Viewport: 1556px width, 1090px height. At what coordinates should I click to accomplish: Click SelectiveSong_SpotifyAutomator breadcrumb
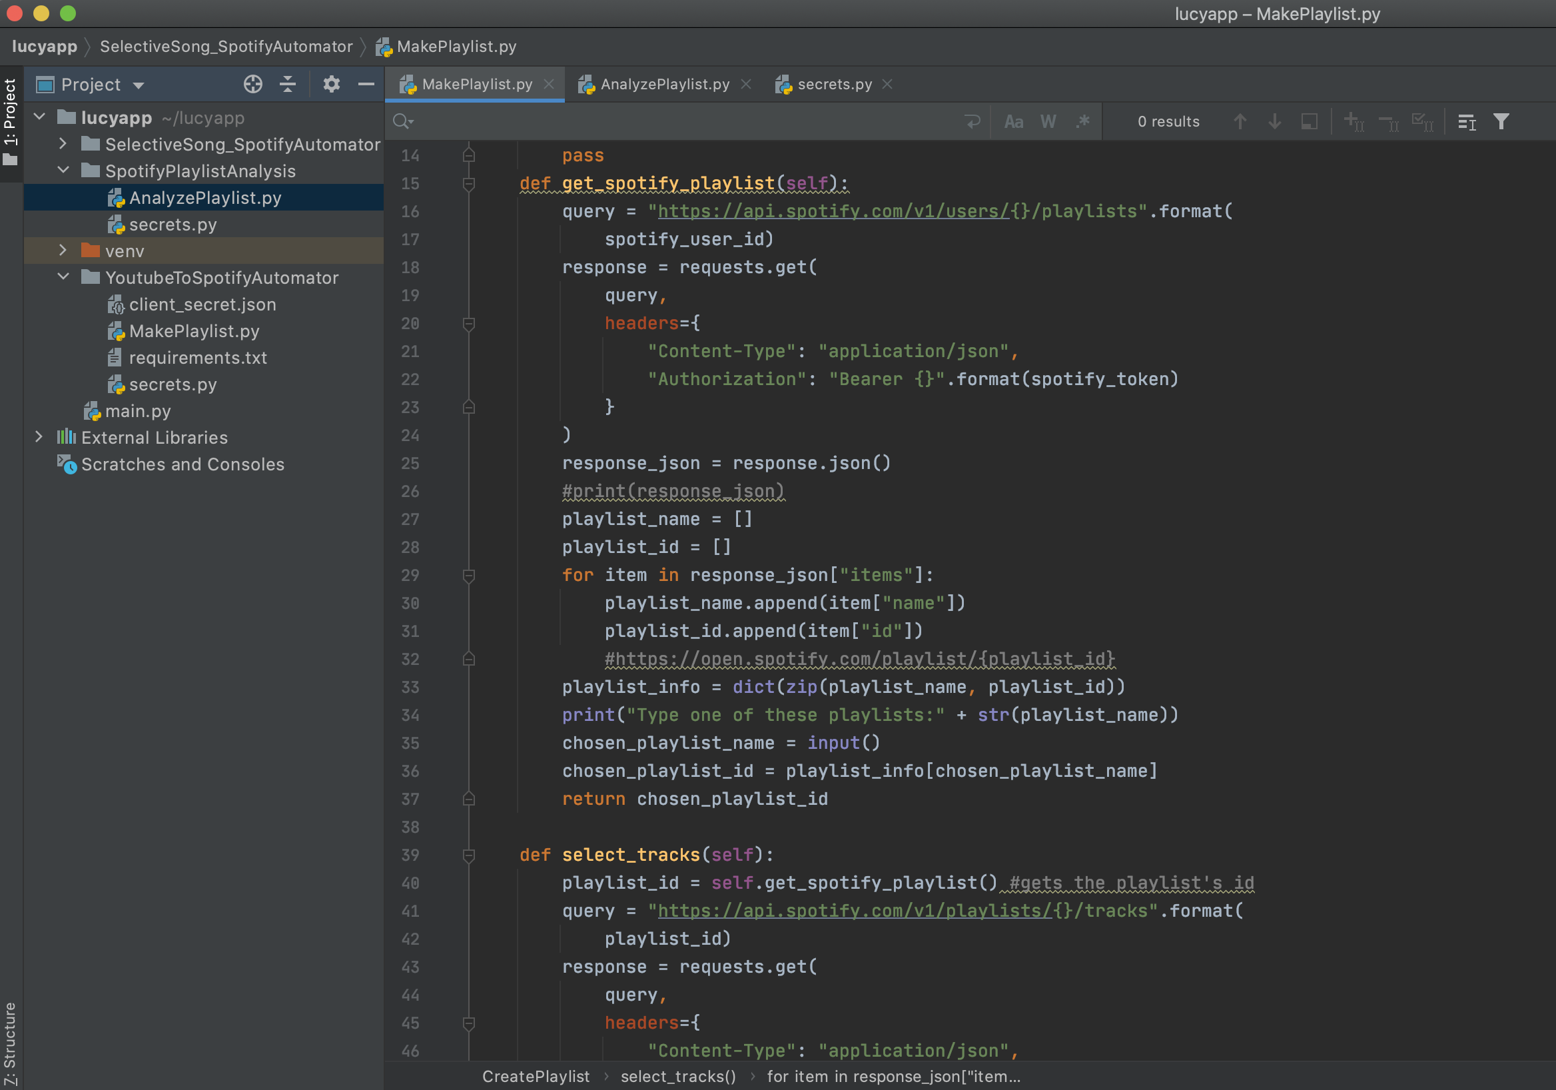[226, 46]
